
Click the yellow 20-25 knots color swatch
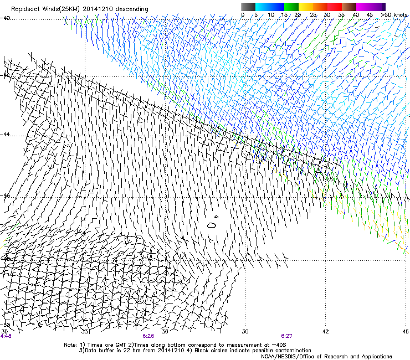pos(306,7)
